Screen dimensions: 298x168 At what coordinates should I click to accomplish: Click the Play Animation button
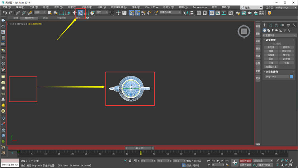pos(218,160)
